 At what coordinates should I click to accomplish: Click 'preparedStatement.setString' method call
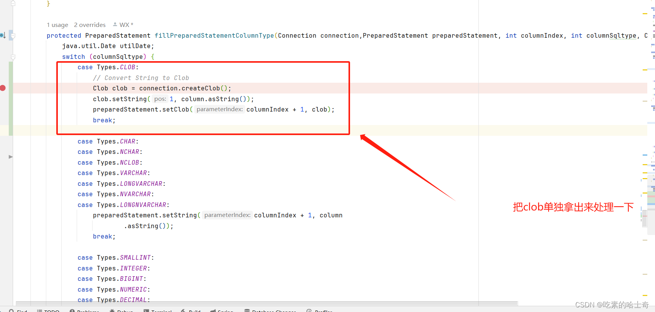click(145, 215)
